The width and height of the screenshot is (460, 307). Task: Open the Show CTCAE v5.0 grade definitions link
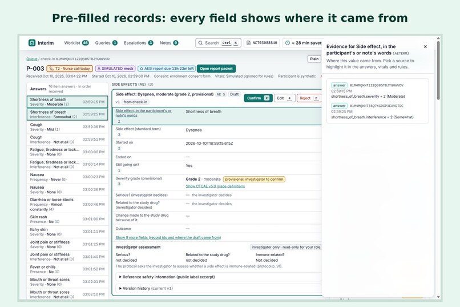tap(215, 186)
